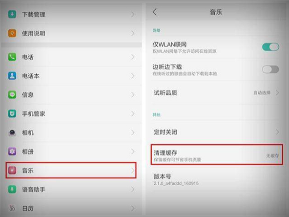Tap the green 信息 messages icon
The height and width of the screenshot is (217, 289).
tap(12, 95)
